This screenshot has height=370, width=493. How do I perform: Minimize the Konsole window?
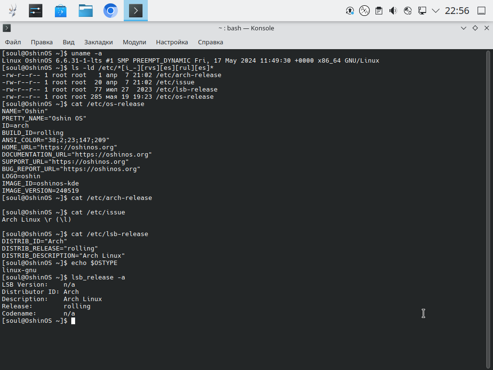coord(464,28)
